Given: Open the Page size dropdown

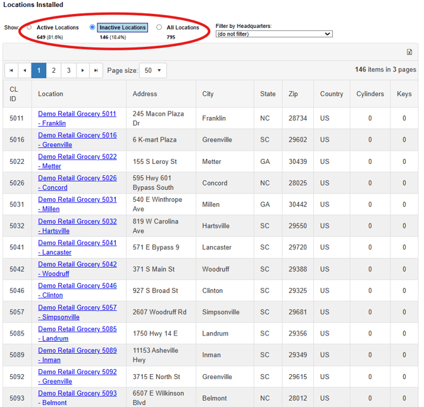Looking at the screenshot, I should click(x=153, y=71).
